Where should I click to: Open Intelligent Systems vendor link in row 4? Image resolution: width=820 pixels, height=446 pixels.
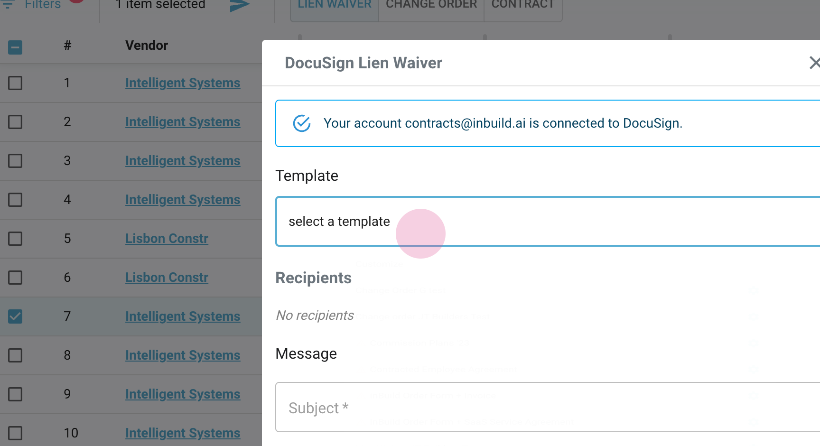183,200
